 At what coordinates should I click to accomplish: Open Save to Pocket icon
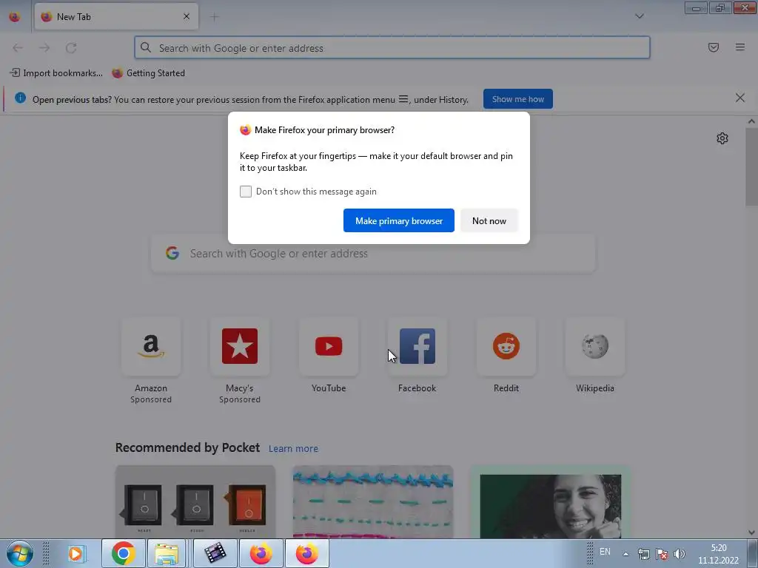[x=713, y=47]
